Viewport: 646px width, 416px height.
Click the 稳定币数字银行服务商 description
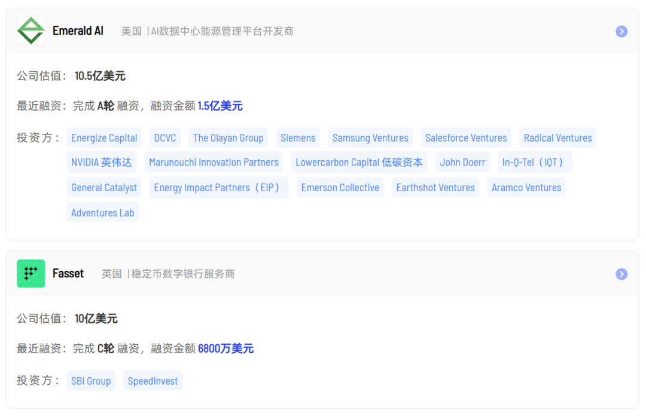pos(183,274)
